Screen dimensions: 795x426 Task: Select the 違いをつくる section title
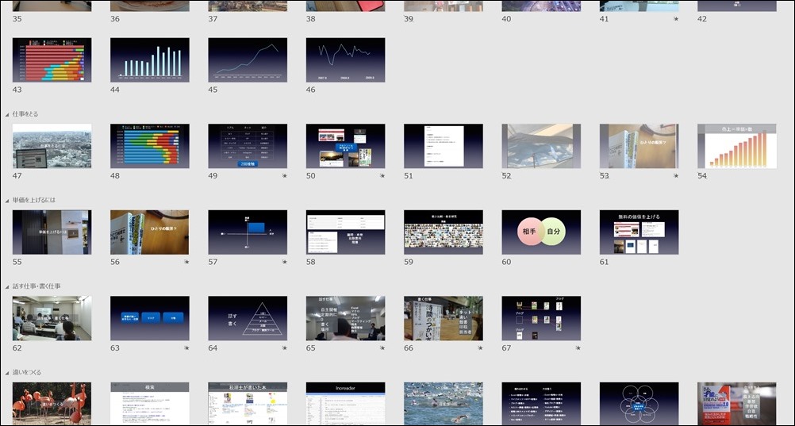click(27, 373)
